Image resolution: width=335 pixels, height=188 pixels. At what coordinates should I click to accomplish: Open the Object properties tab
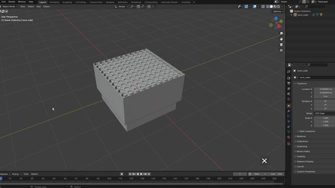(288, 105)
